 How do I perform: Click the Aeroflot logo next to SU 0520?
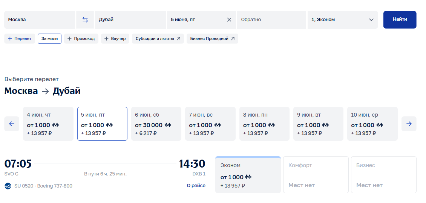click(x=8, y=186)
